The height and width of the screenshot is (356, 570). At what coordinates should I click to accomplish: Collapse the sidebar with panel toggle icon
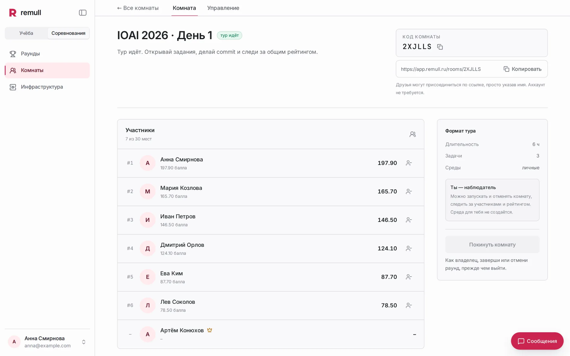click(83, 12)
